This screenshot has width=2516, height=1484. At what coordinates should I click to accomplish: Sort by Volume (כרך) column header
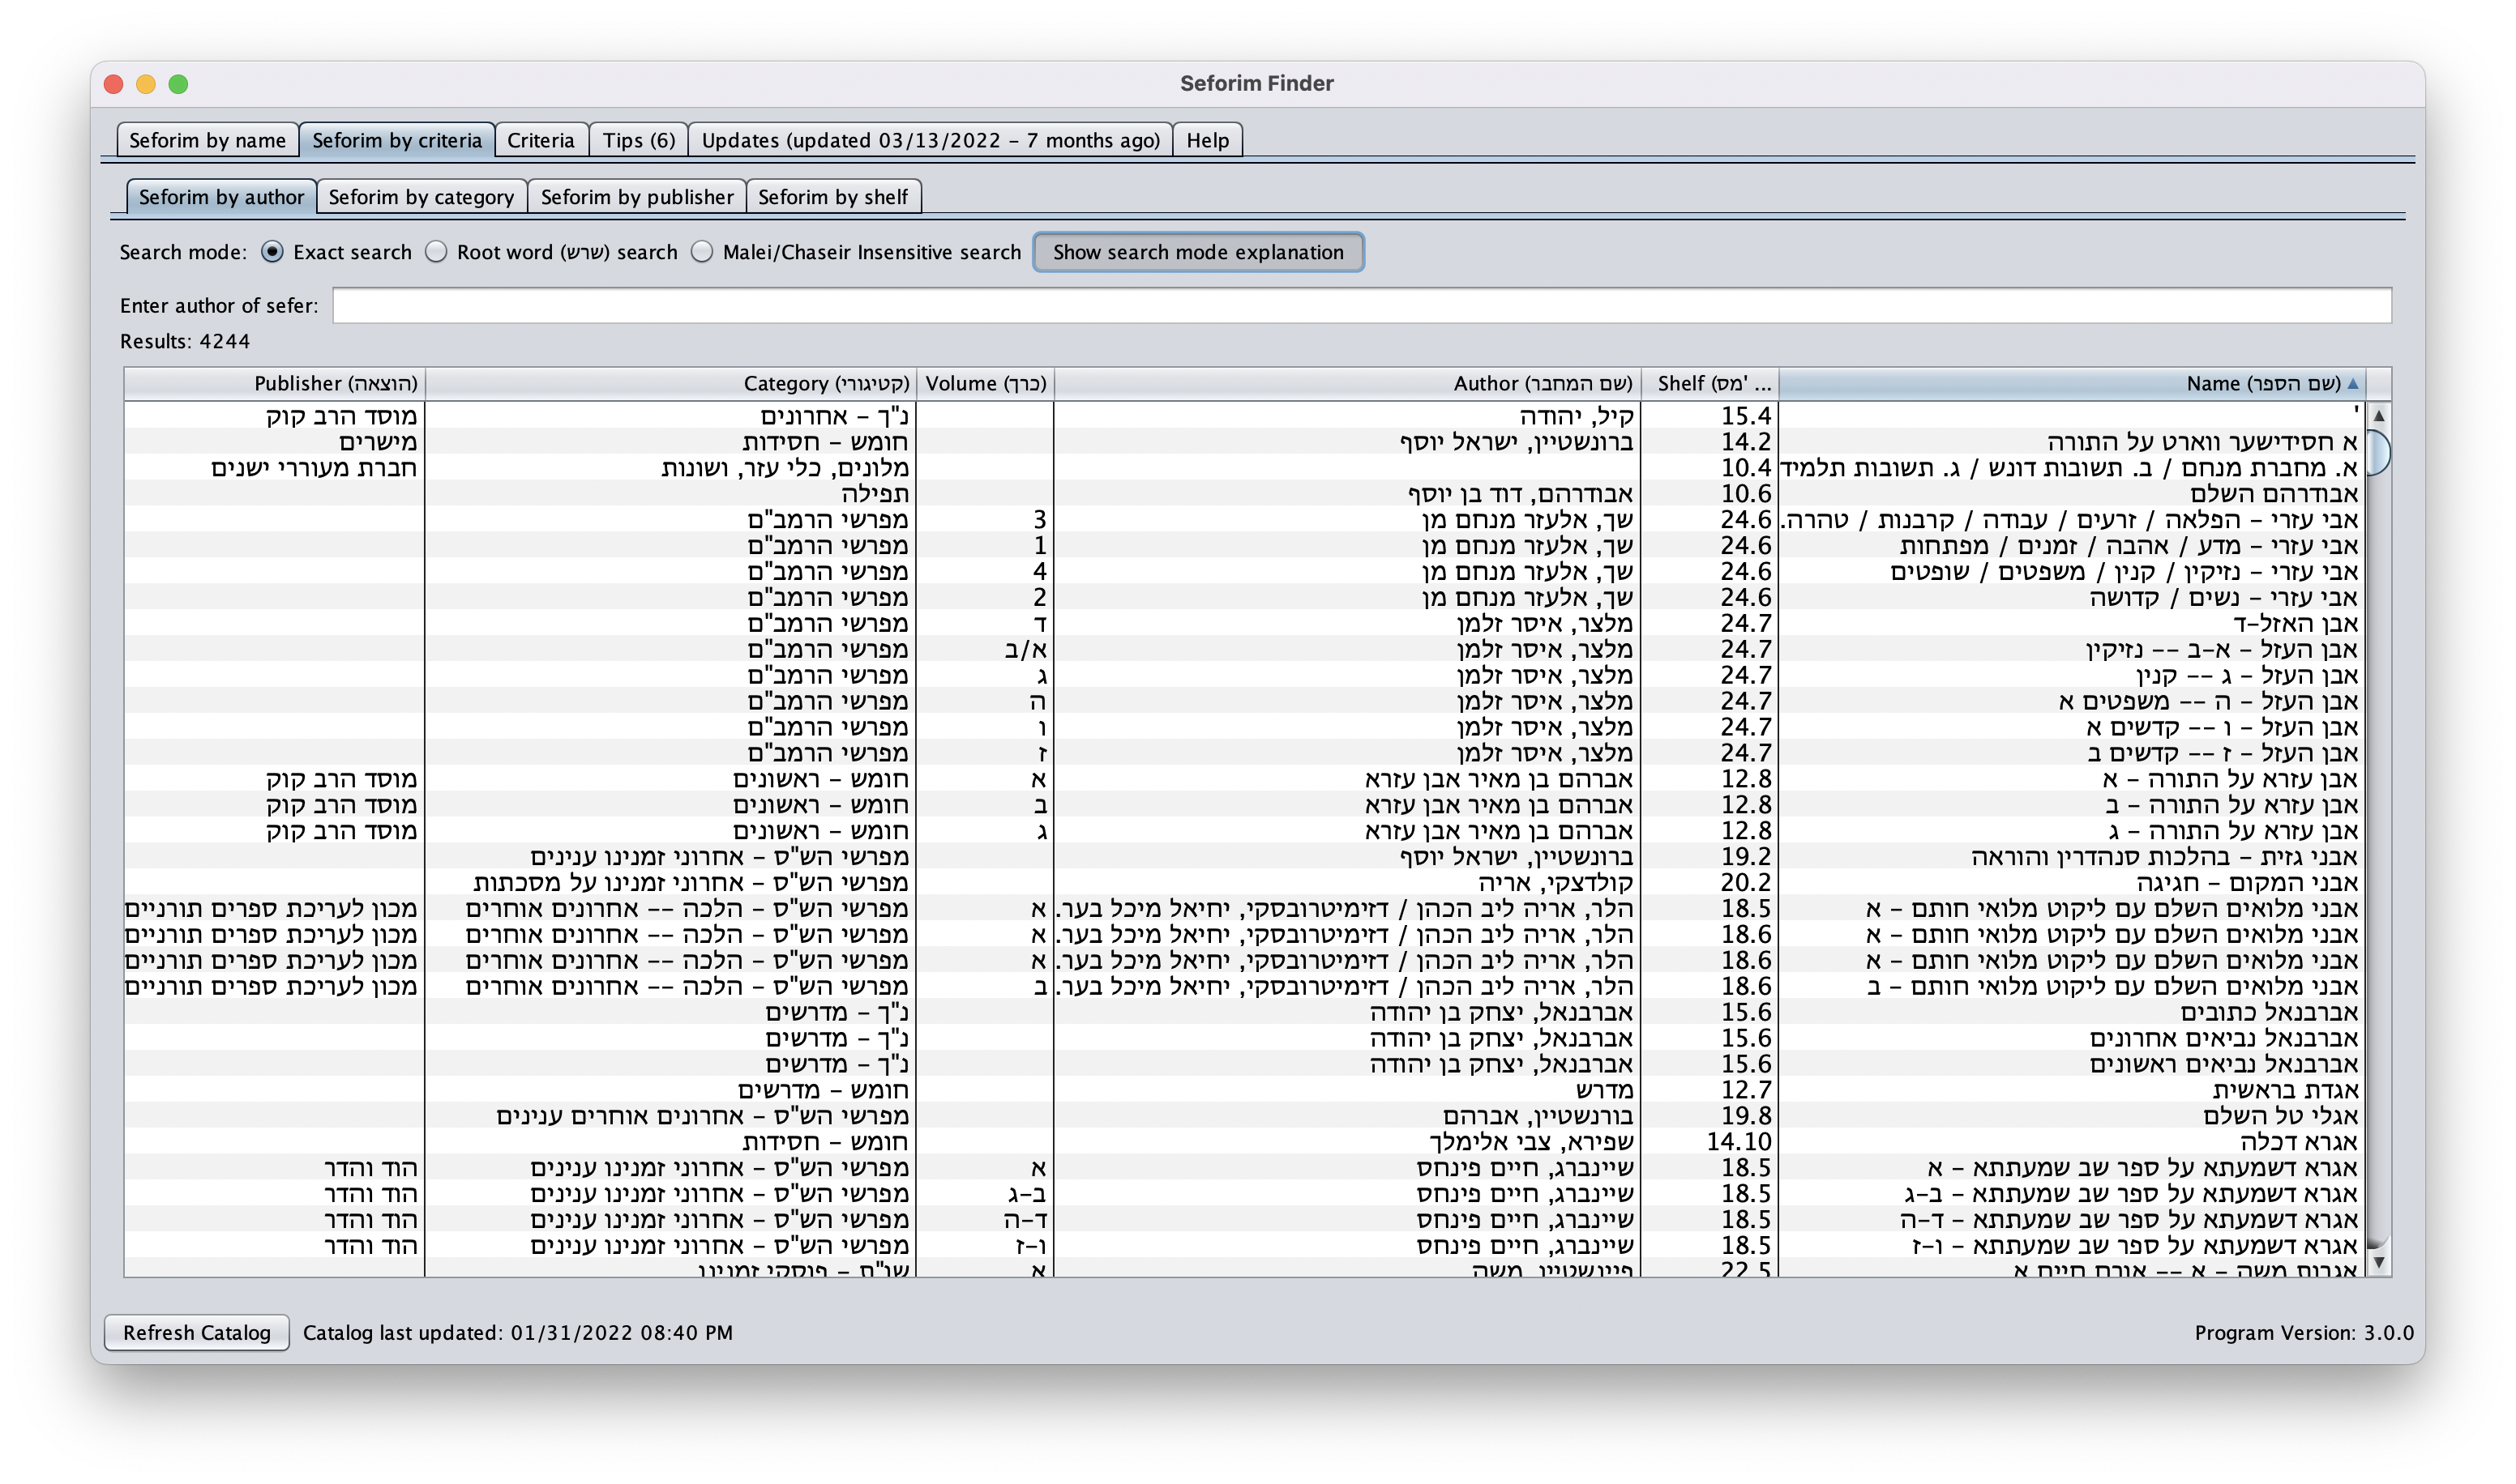point(986,383)
